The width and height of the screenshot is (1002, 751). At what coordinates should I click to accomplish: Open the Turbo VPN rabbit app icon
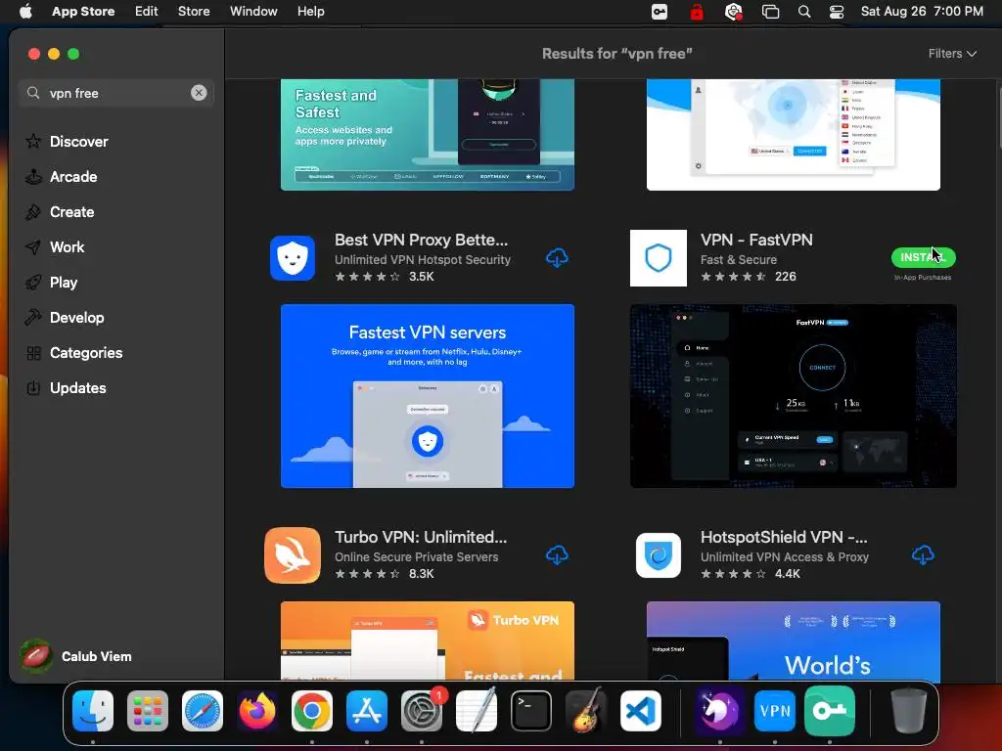pos(293,555)
